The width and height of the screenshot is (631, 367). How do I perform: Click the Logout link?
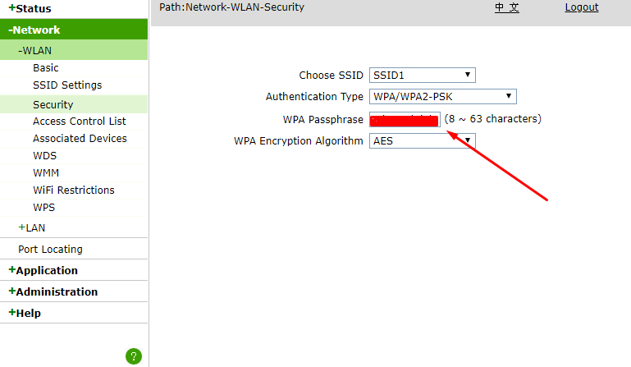point(582,7)
